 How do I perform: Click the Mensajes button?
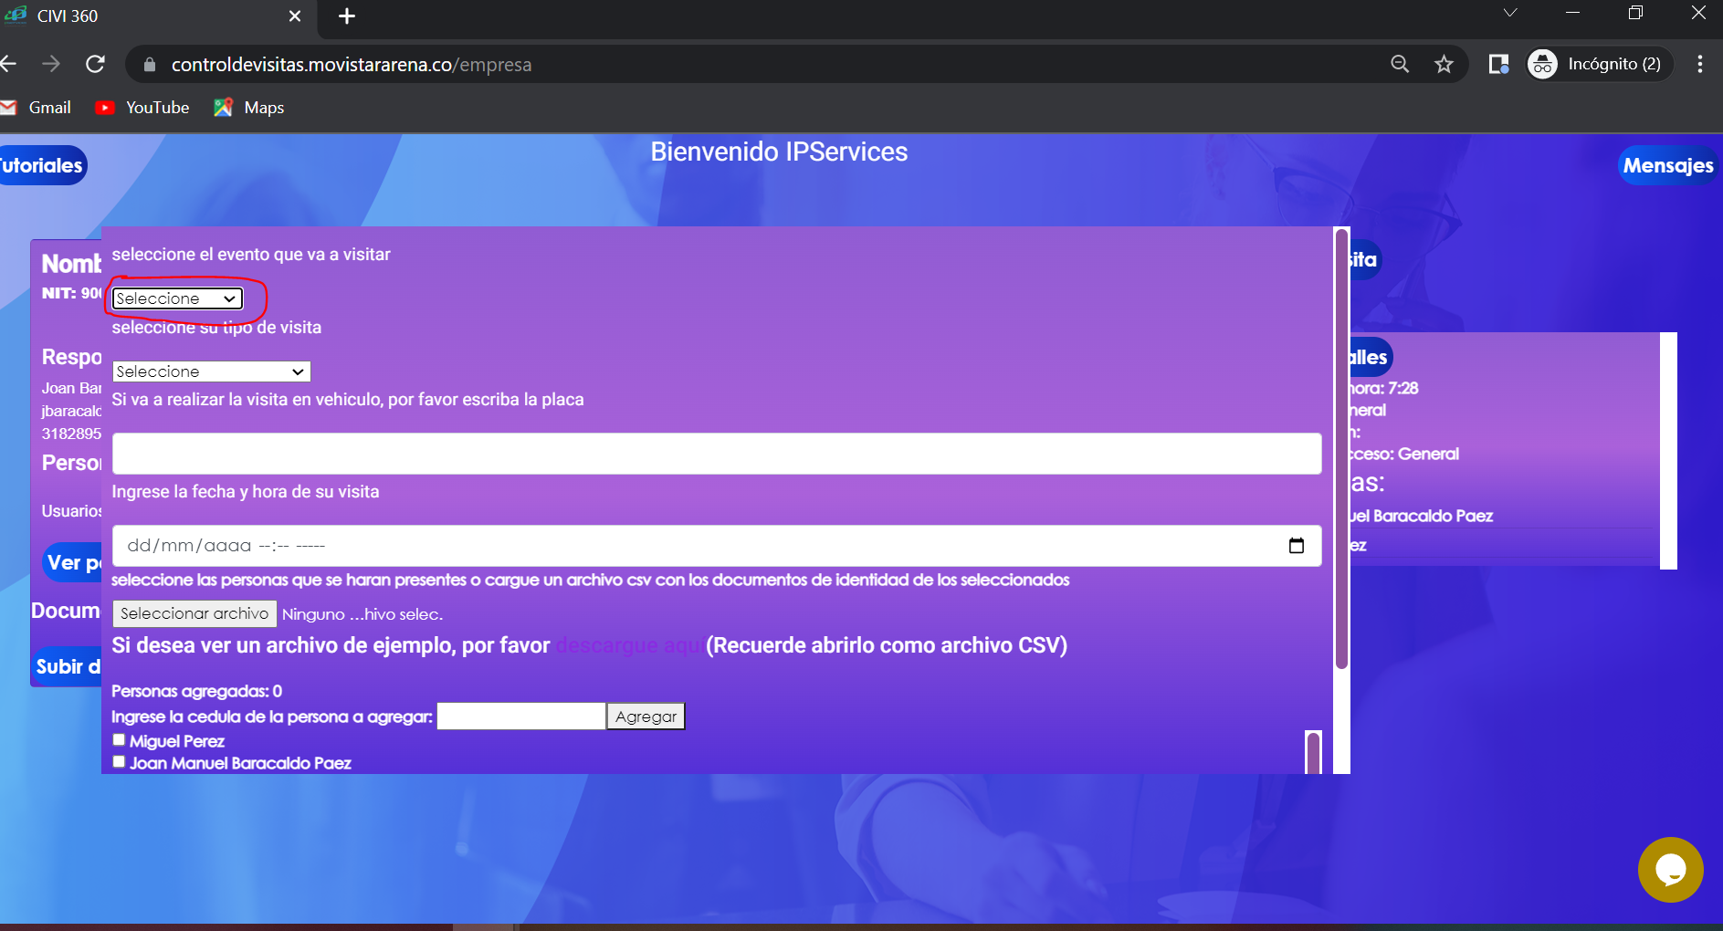(x=1667, y=165)
